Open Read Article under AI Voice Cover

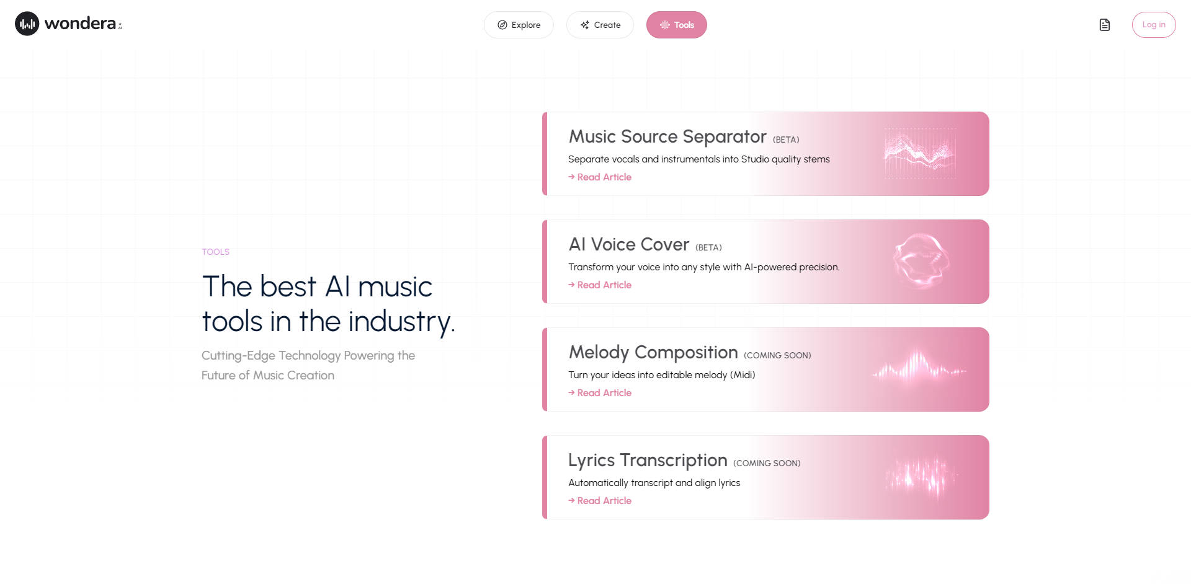(604, 285)
